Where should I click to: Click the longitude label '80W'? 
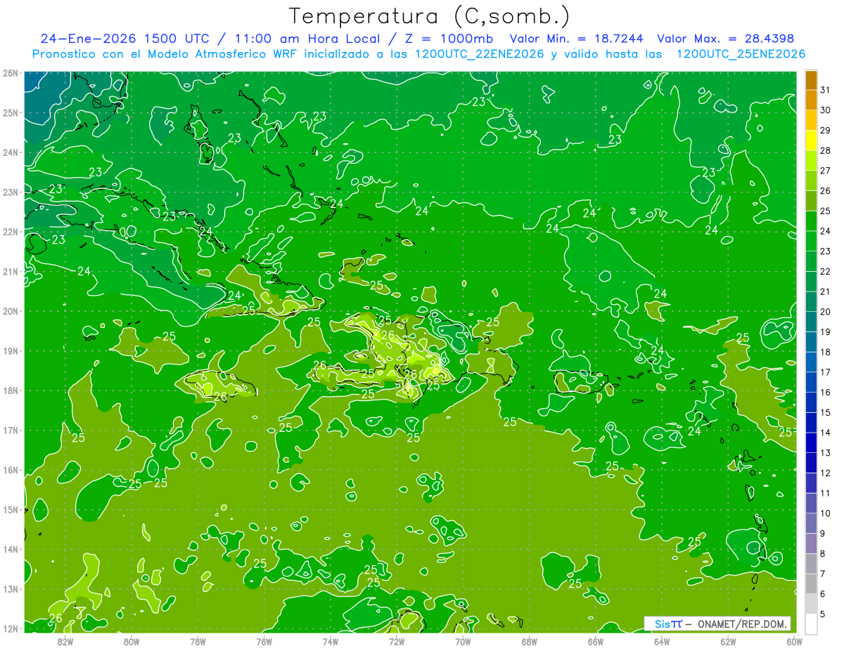pos(132,640)
